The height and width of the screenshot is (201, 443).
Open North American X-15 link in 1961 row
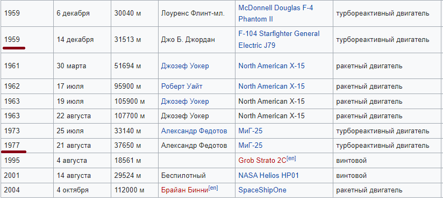pyautogui.click(x=271, y=66)
